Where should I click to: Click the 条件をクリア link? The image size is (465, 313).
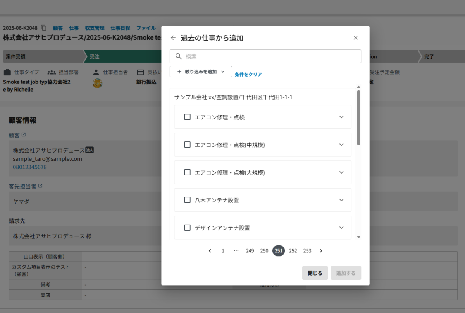click(x=248, y=74)
